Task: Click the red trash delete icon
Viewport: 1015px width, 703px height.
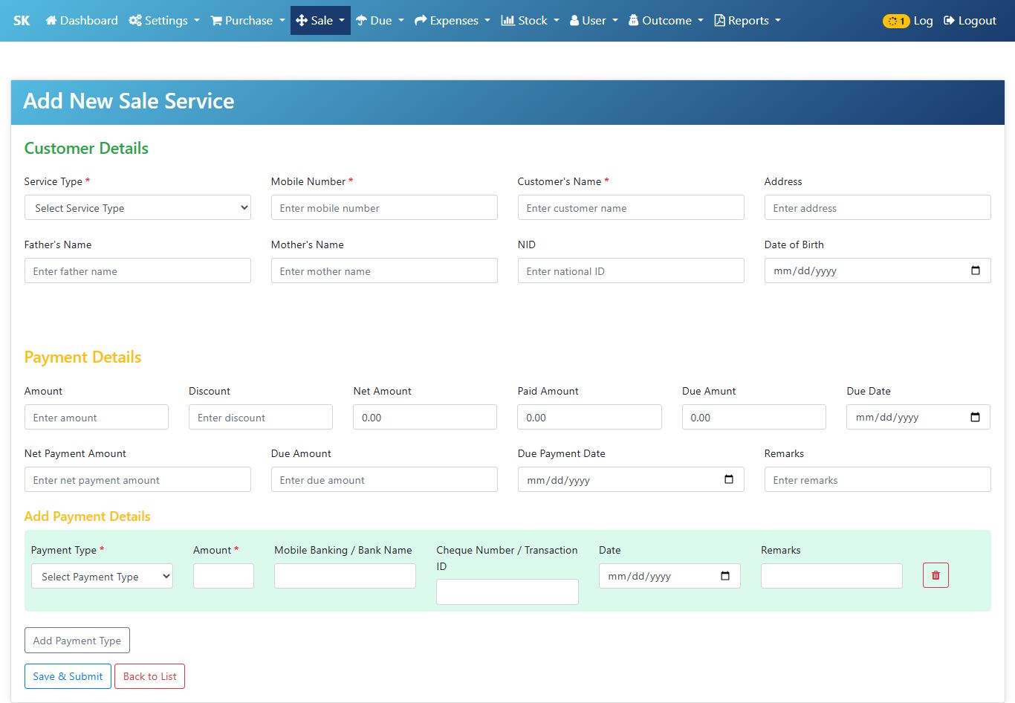Action: [935, 575]
